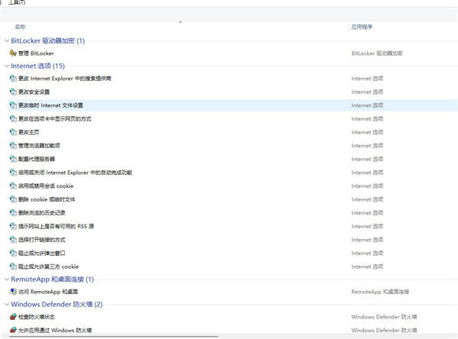Open the 工具(T) menu
The height and width of the screenshot is (339, 458).
pyautogui.click(x=17, y=2)
